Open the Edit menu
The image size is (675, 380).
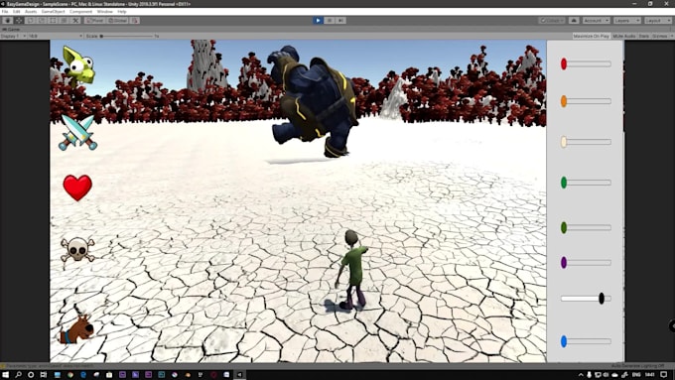click(16, 12)
